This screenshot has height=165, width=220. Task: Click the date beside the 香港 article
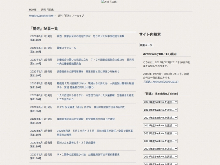[x=41, y=36]
